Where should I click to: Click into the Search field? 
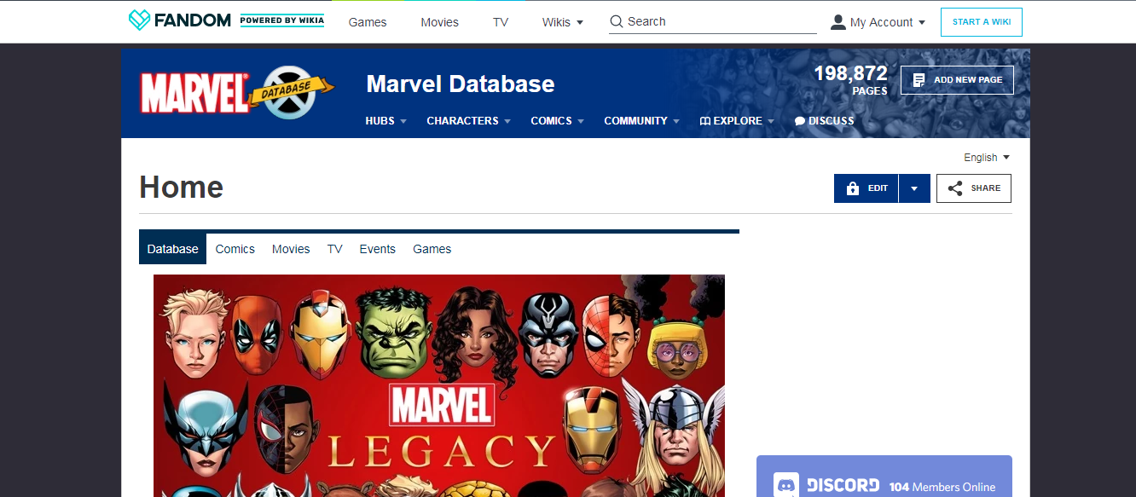pos(713,22)
